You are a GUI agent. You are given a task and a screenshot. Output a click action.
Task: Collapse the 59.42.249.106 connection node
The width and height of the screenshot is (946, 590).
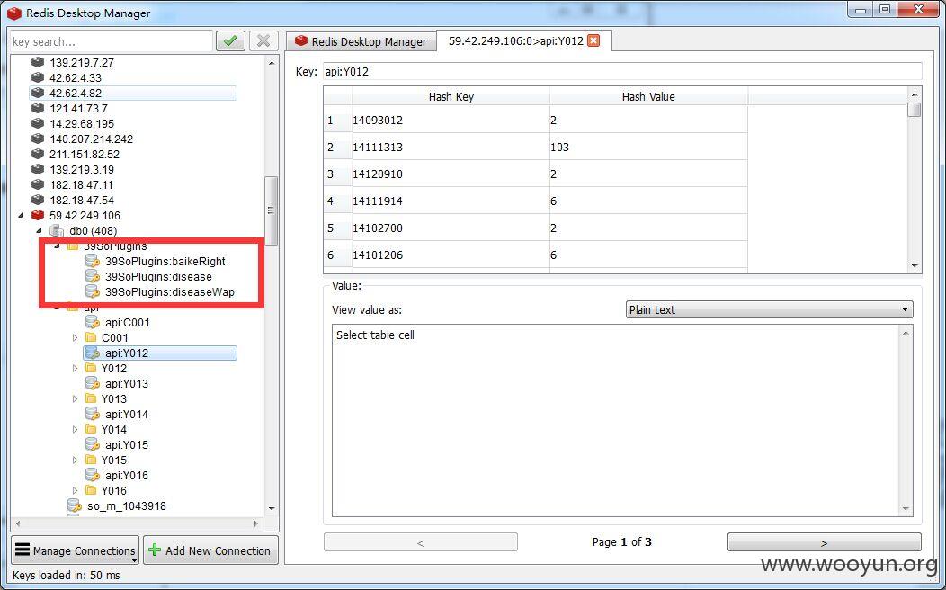22,215
